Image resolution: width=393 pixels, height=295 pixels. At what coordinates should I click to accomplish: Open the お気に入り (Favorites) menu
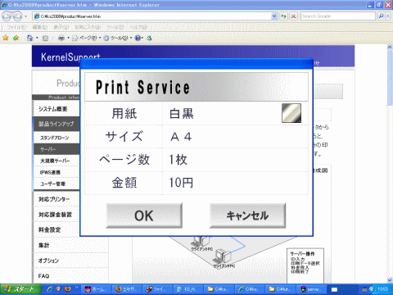coord(88,27)
